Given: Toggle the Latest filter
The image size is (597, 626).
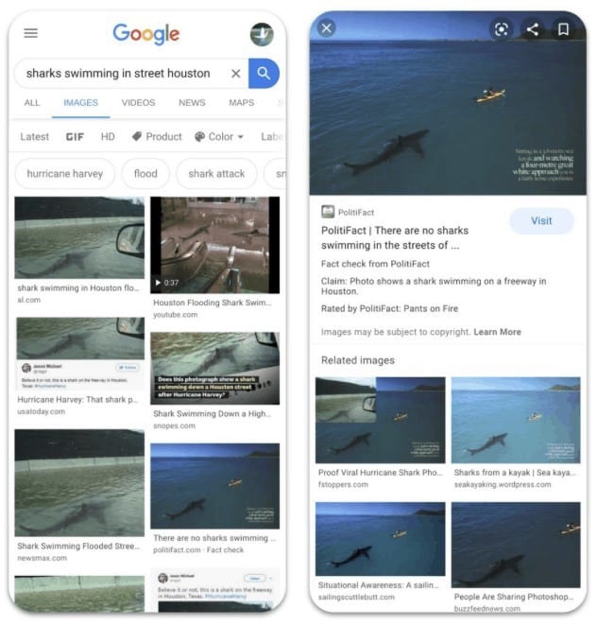Looking at the screenshot, I should pos(35,137).
